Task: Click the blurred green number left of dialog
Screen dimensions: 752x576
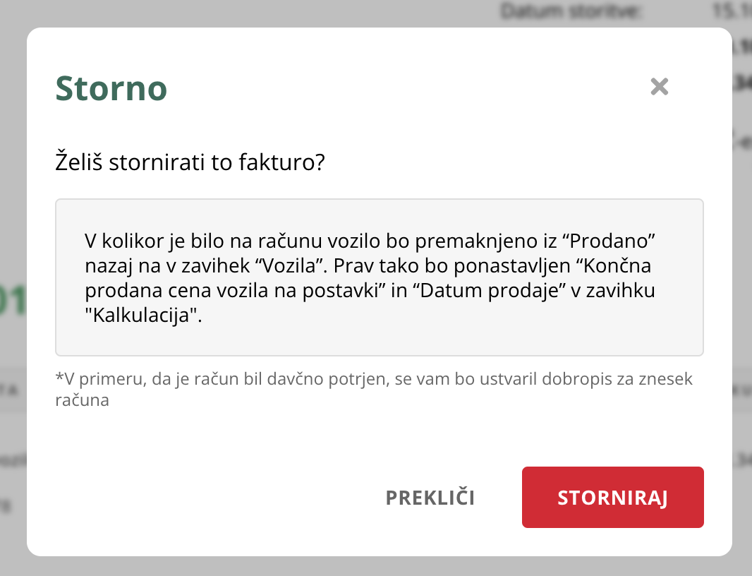Action: (x=12, y=301)
